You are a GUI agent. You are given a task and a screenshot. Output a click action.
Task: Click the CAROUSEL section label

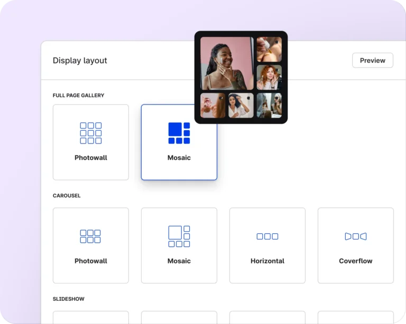pos(67,196)
